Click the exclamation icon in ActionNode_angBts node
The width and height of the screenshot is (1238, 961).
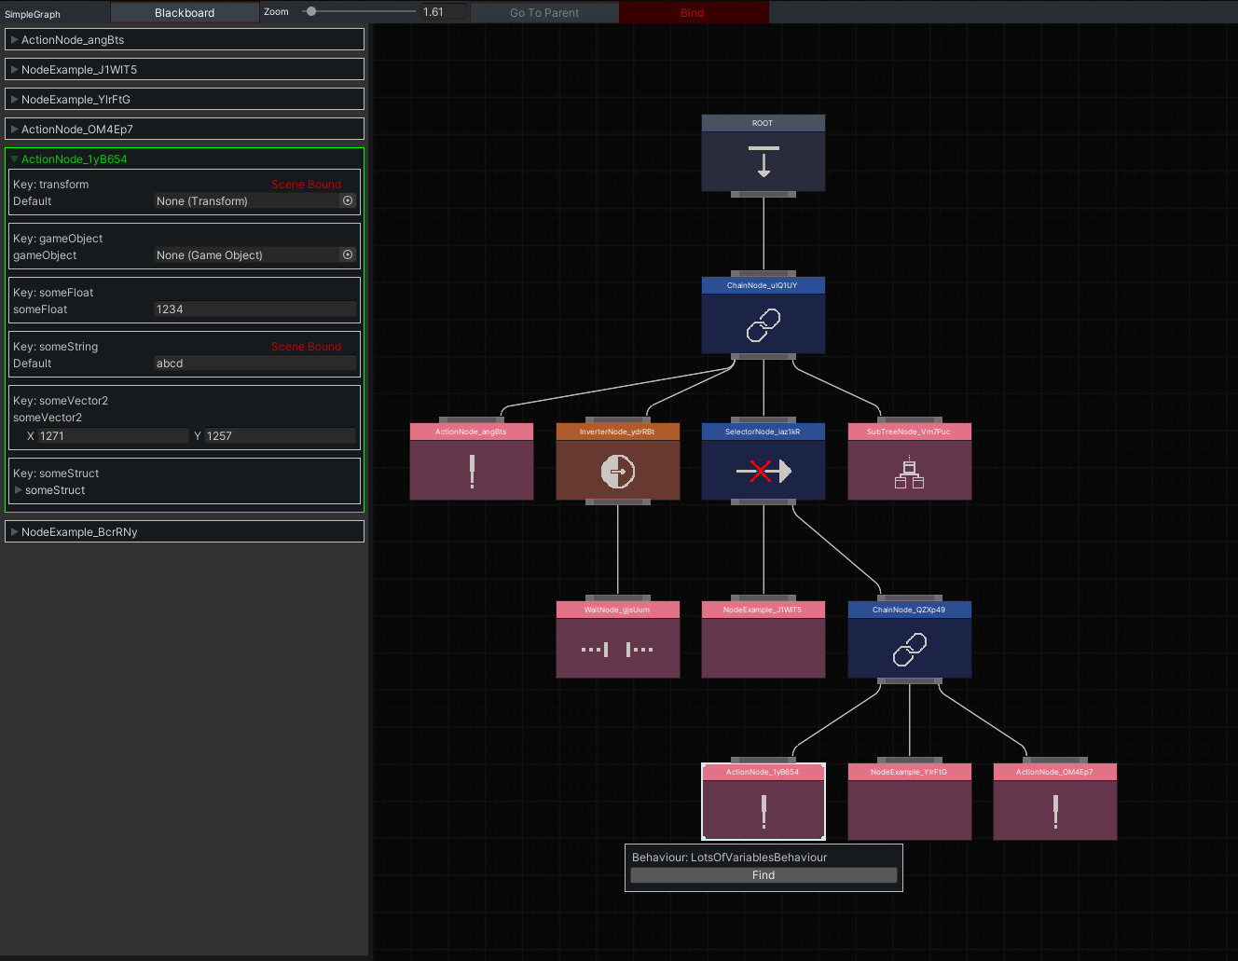coord(473,472)
